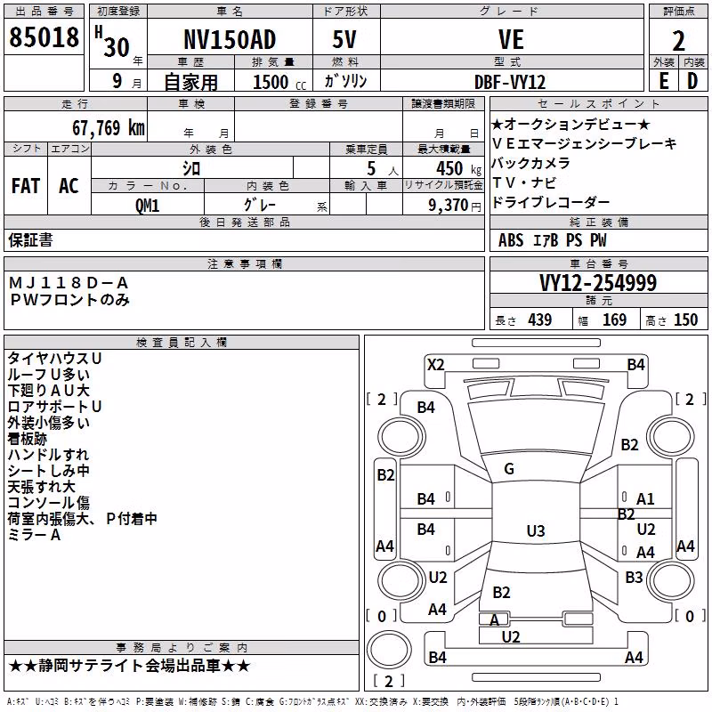This screenshot has height=712, width=712.
Task: Click inspector note ロアサポートU
Action: click(54, 407)
